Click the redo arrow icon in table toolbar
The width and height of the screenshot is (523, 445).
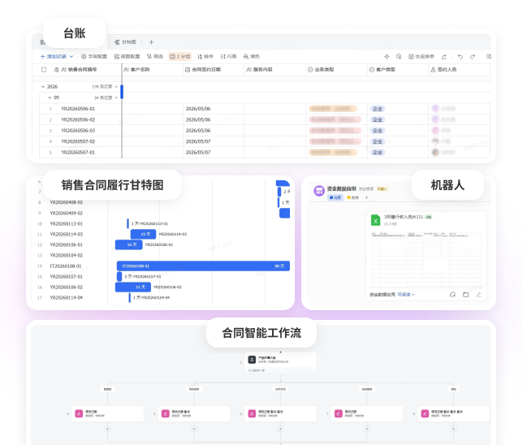[x=473, y=57]
